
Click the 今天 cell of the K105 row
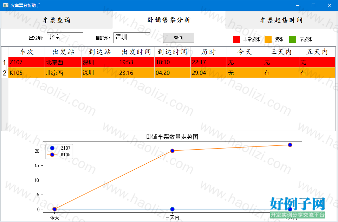coord(245,73)
